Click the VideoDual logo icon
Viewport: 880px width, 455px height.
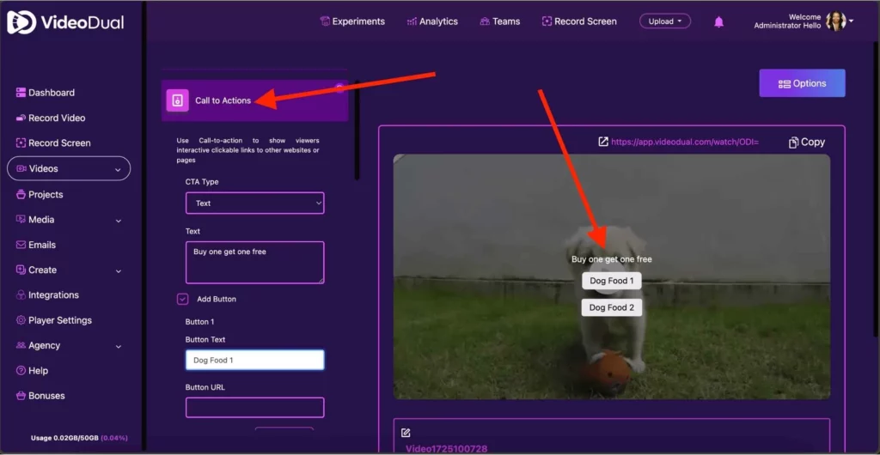(x=21, y=22)
